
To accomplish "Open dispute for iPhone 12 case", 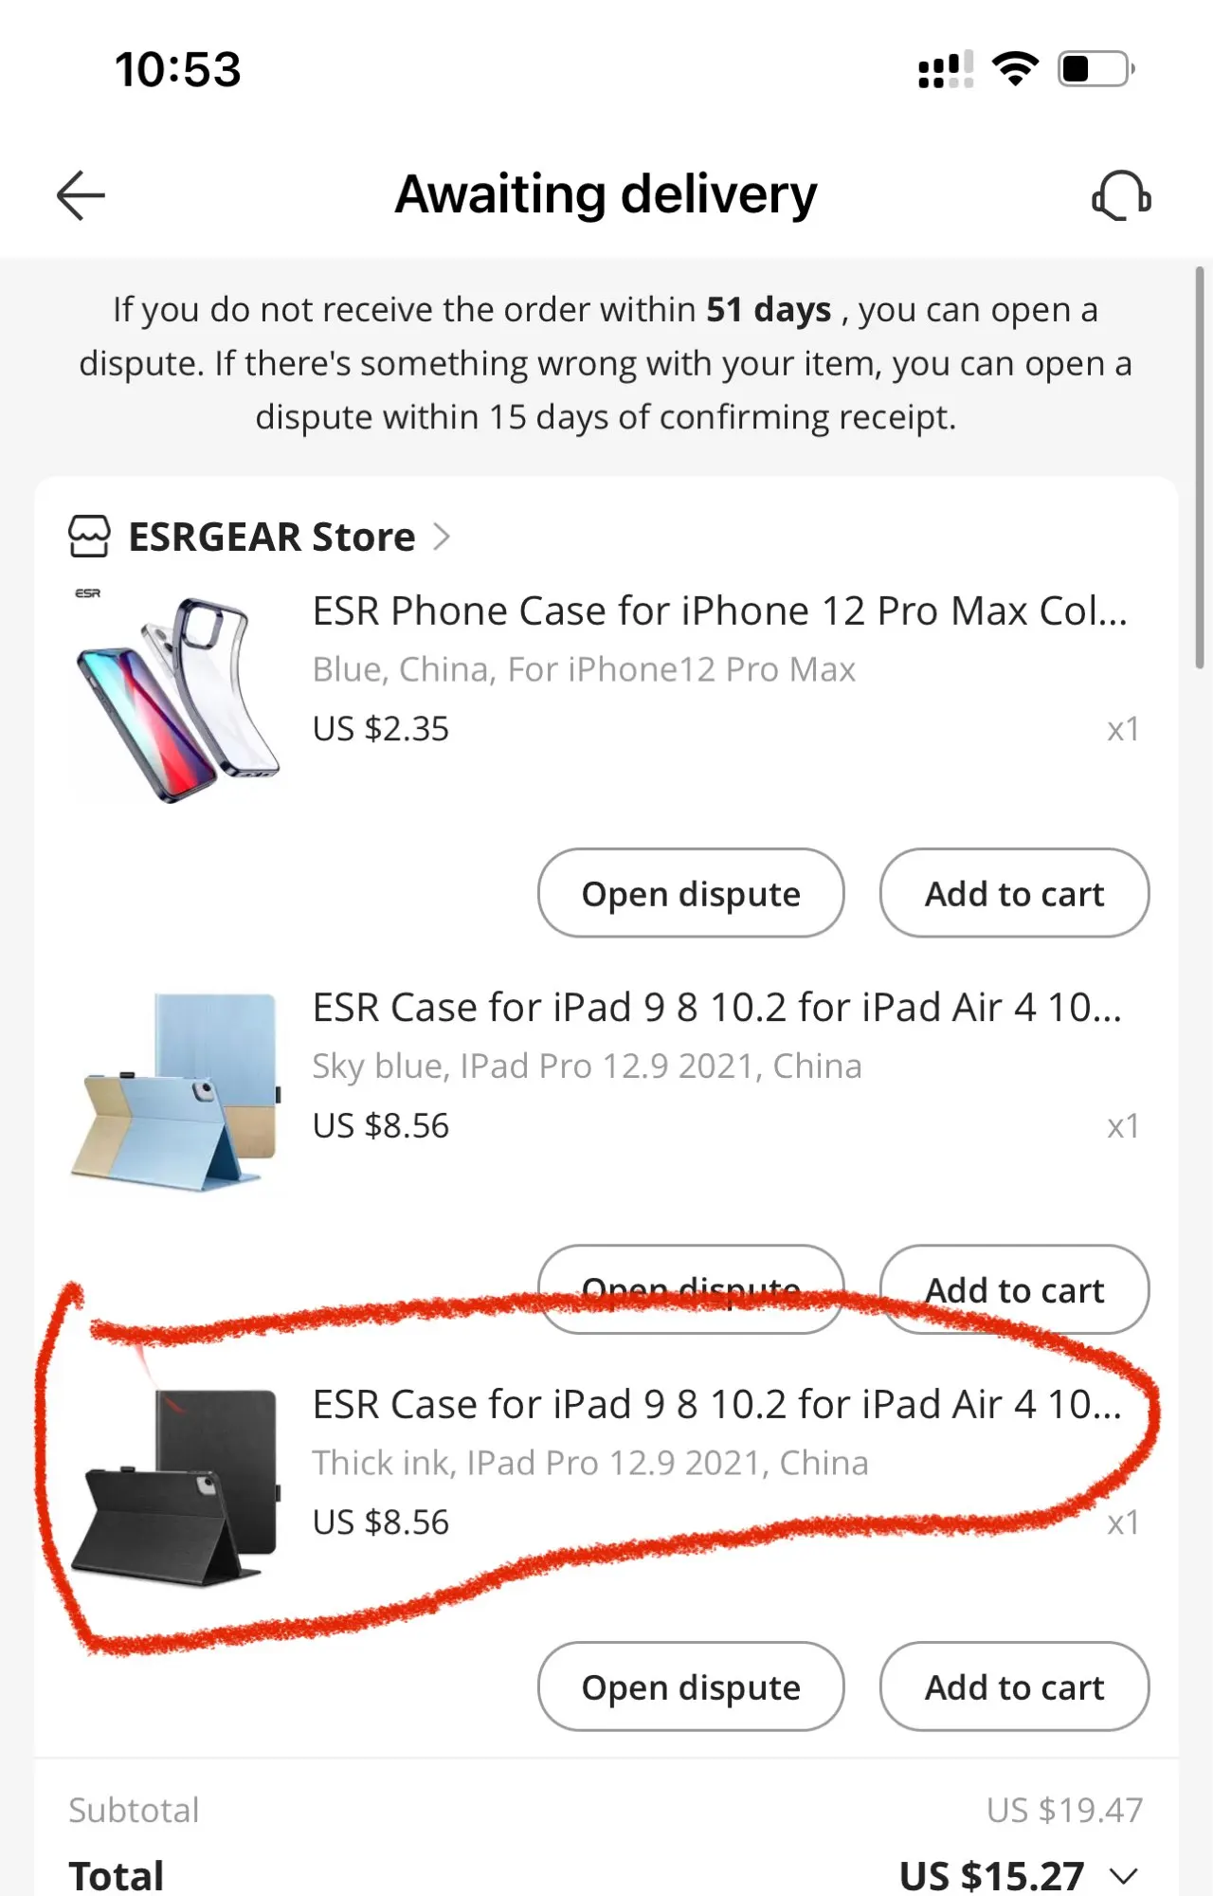I will click(691, 893).
